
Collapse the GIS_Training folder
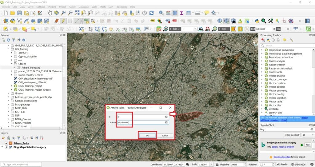coord(8,49)
